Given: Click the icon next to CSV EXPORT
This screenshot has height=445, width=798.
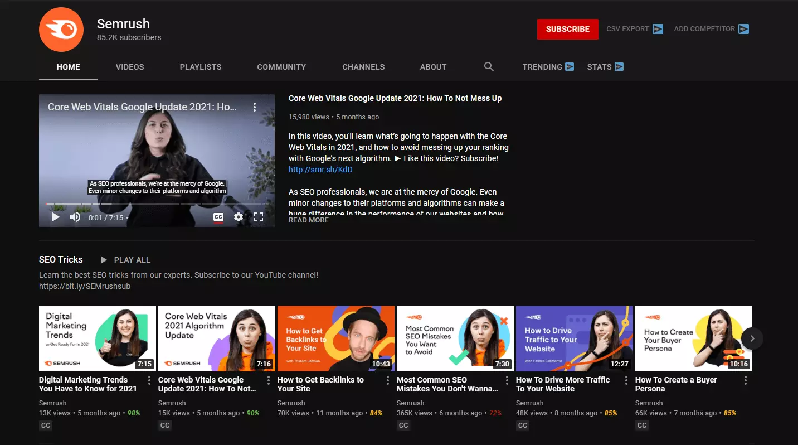Looking at the screenshot, I should click(x=658, y=29).
